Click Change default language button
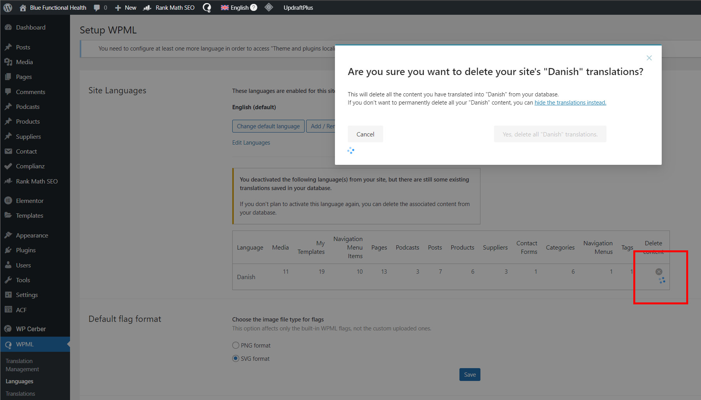Viewport: 701px width, 400px height. 268,126
